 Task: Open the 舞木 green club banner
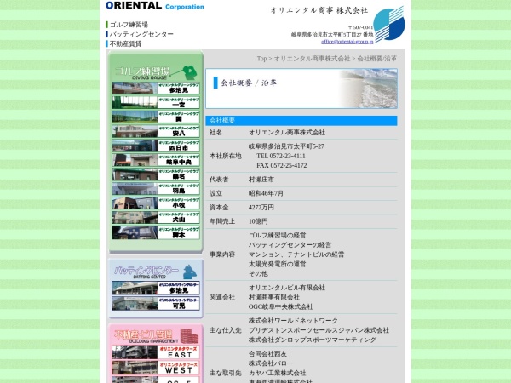[x=156, y=232]
